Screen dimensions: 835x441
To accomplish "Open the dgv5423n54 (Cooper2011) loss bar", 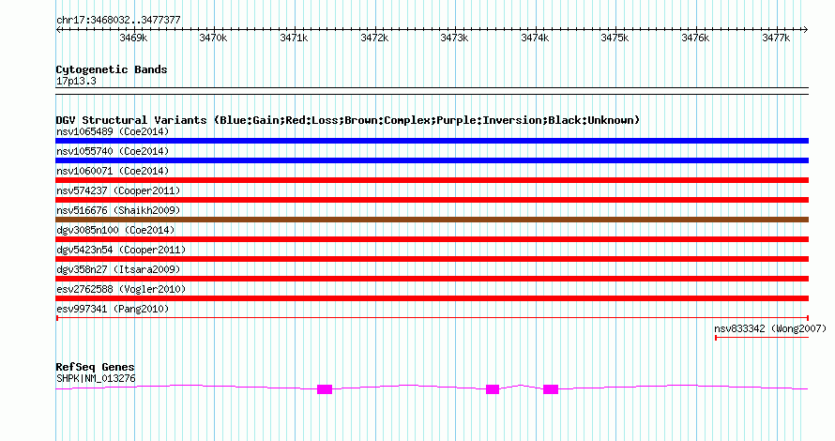I will 432,259.
